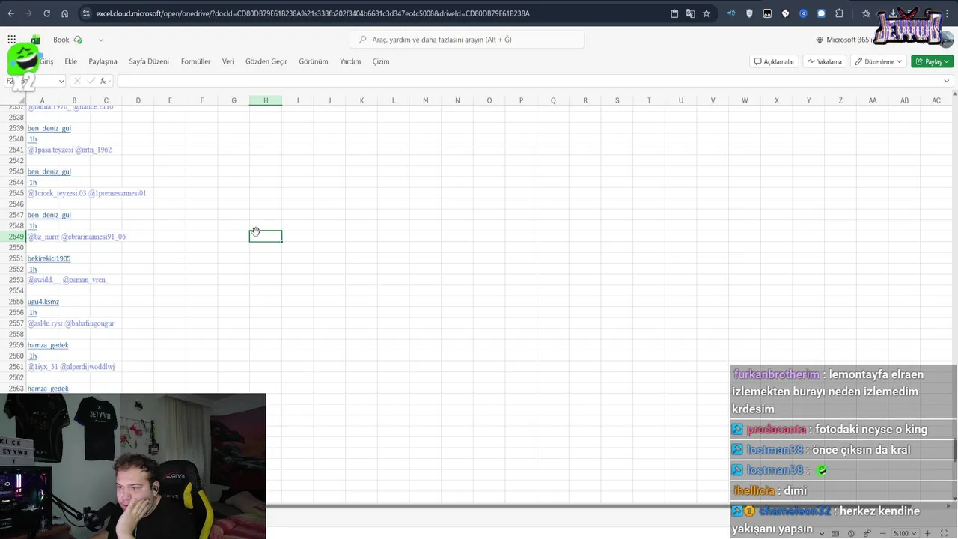
Task: Open the blue chat bubble extension
Action: 821,13
